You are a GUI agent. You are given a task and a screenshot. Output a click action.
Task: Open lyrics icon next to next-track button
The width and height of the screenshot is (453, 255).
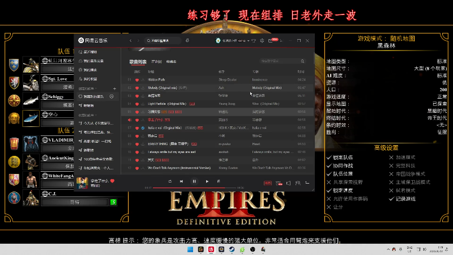(x=219, y=181)
